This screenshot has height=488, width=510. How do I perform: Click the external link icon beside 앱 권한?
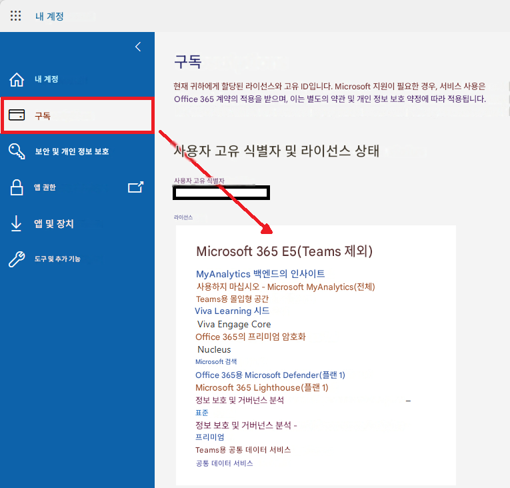point(135,187)
